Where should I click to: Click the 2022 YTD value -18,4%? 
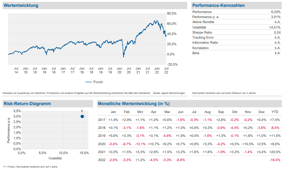275,160
